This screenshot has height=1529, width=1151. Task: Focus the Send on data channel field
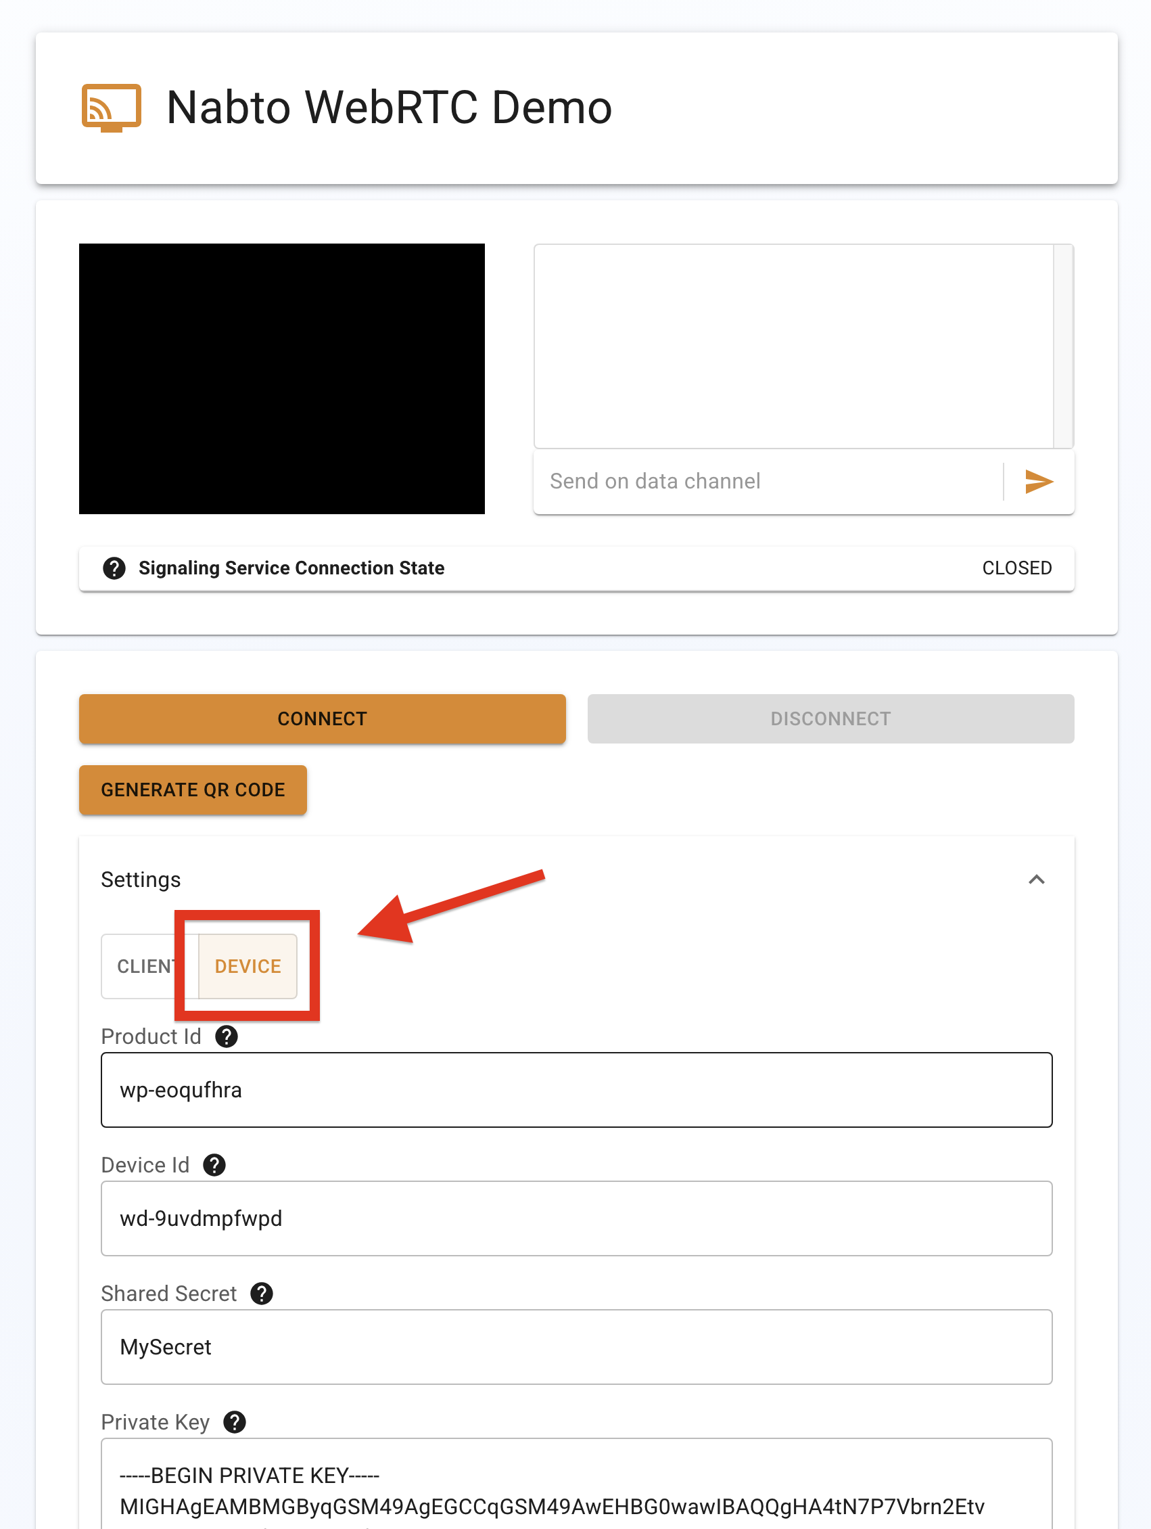(x=768, y=481)
